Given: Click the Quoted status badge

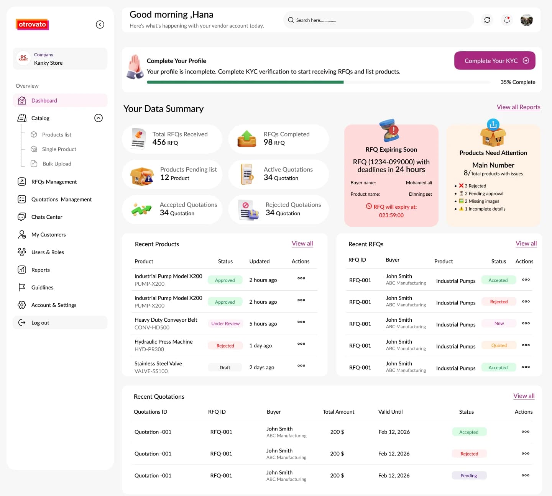Looking at the screenshot, I should [499, 345].
